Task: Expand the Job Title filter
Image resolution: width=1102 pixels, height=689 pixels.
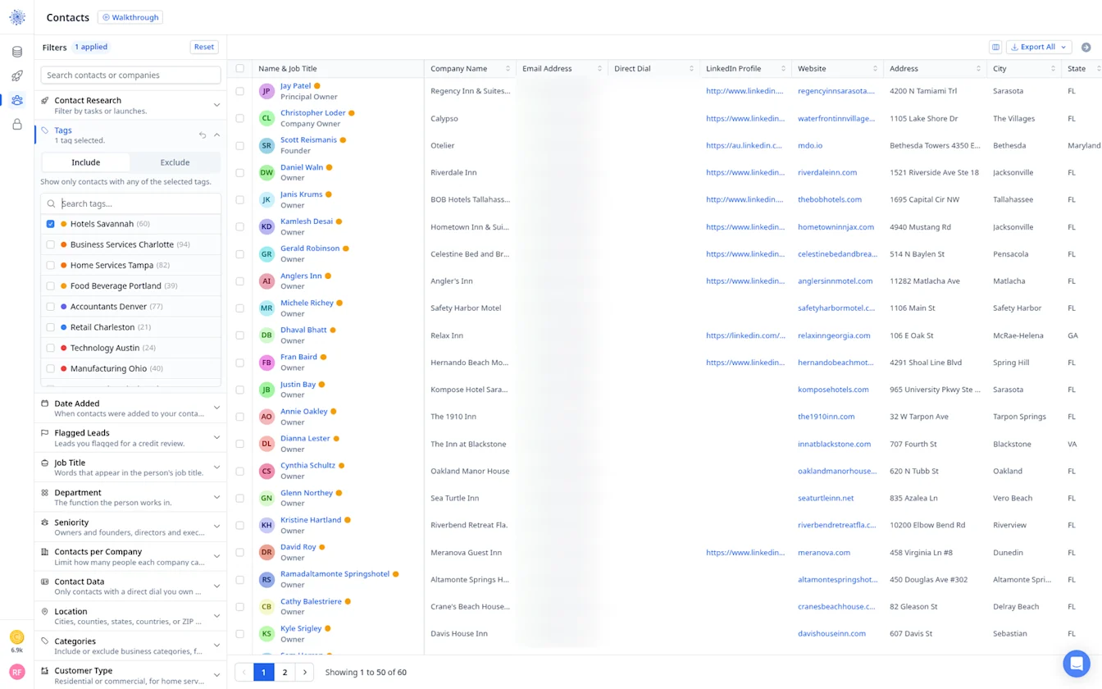Action: (130, 468)
